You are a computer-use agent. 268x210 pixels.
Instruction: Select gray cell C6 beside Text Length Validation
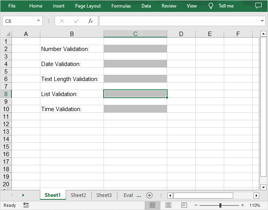[x=135, y=79]
